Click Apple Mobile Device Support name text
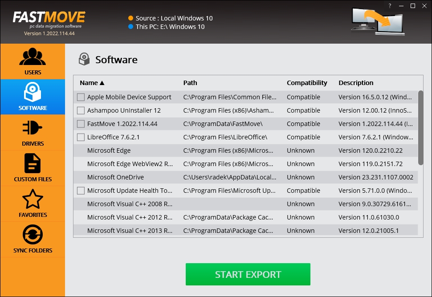Image resolution: width=432 pixels, height=297 pixels. coord(129,97)
